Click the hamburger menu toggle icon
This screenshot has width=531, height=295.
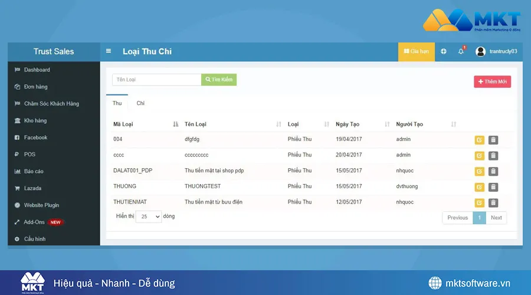coord(109,51)
